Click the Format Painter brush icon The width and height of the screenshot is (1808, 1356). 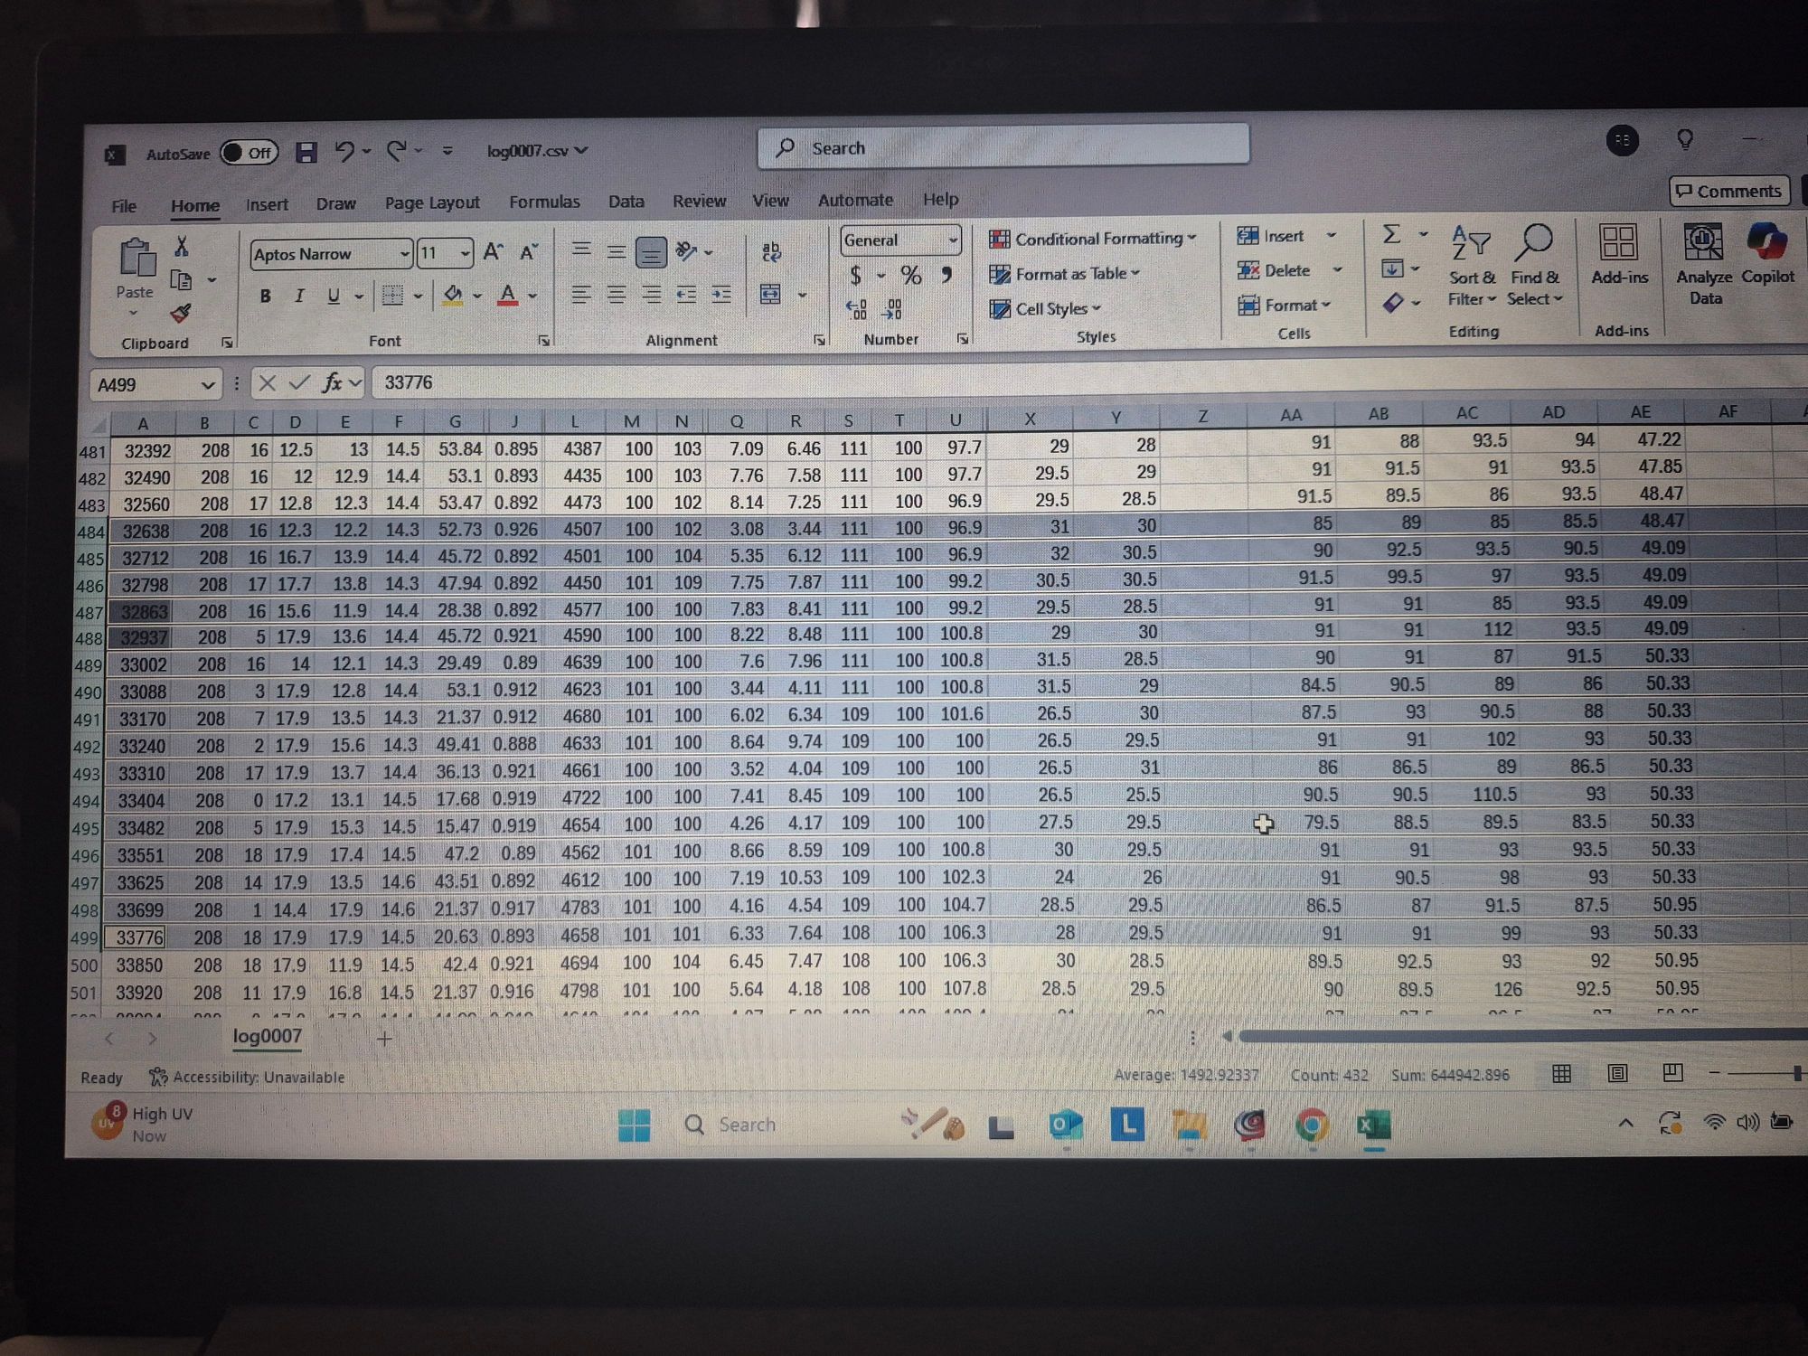pyautogui.click(x=180, y=314)
